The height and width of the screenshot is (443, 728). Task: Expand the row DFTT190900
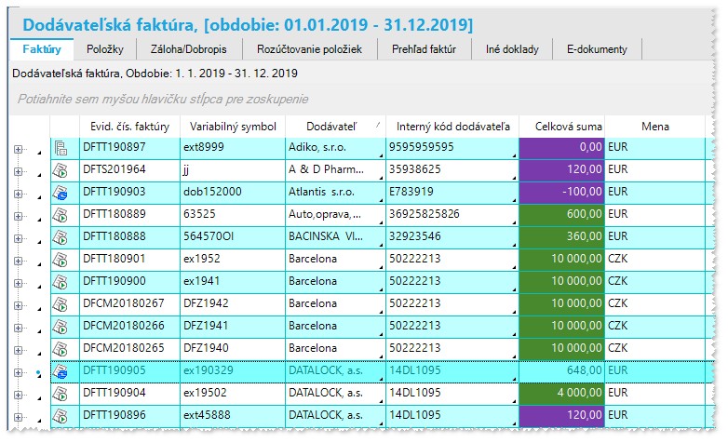point(18,283)
